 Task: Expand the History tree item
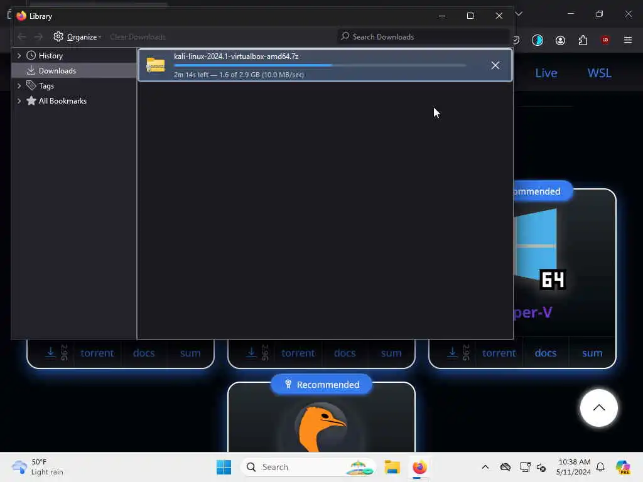19,56
